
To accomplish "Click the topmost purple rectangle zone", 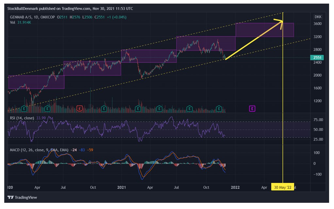I will 265,30.
